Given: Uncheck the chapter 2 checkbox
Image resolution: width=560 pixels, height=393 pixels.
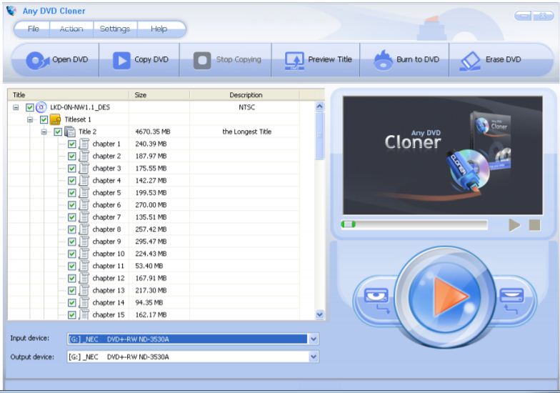Looking at the screenshot, I should point(71,156).
